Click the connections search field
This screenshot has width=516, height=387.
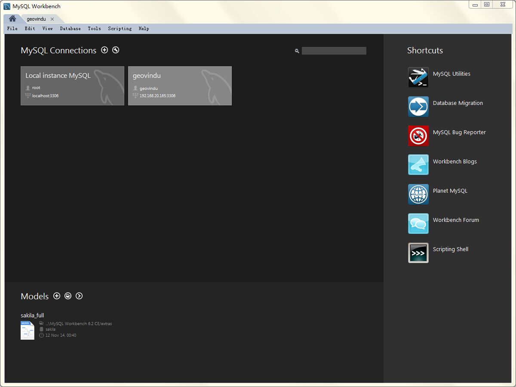pyautogui.click(x=334, y=51)
